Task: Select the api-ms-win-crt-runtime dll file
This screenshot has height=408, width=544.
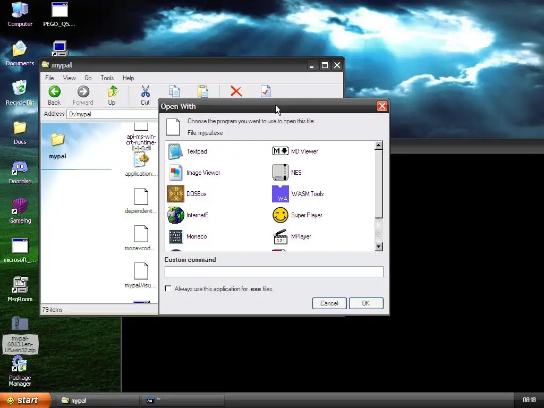Action: pos(141,137)
